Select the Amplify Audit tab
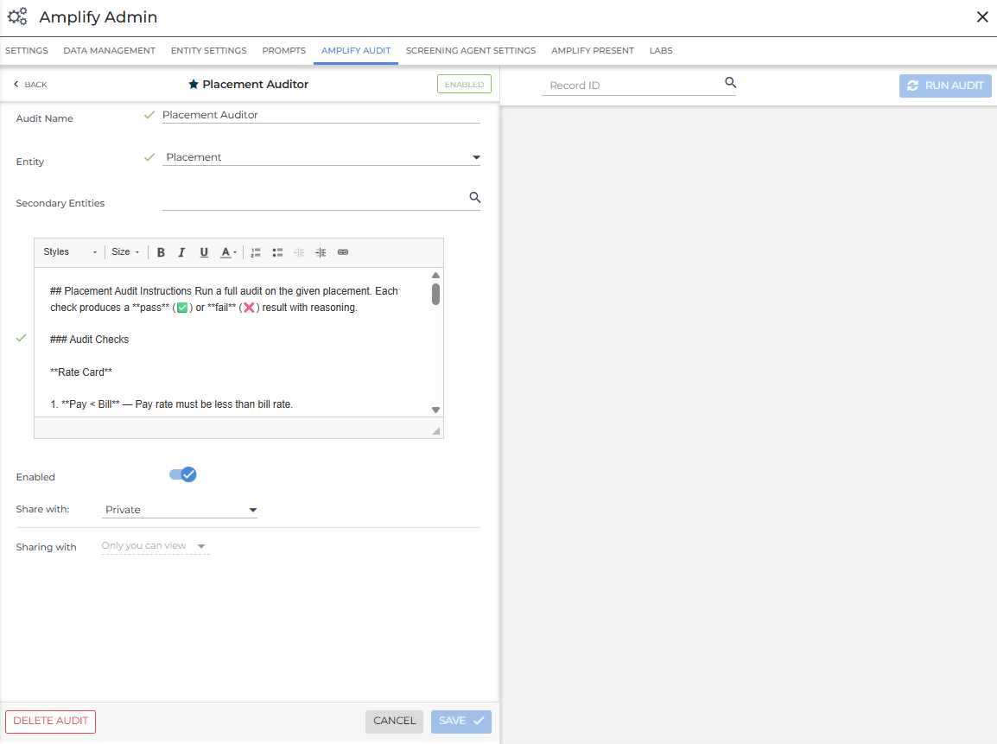 coord(356,50)
